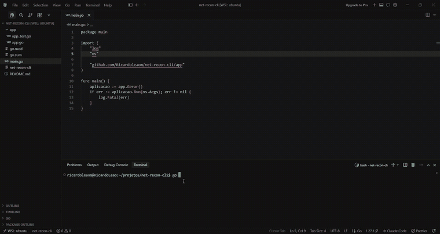This screenshot has height=234, width=440.
Task: Split the terminal
Action: (405, 165)
